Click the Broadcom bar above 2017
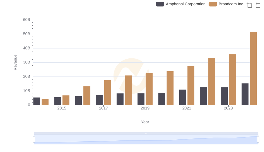 108,92
